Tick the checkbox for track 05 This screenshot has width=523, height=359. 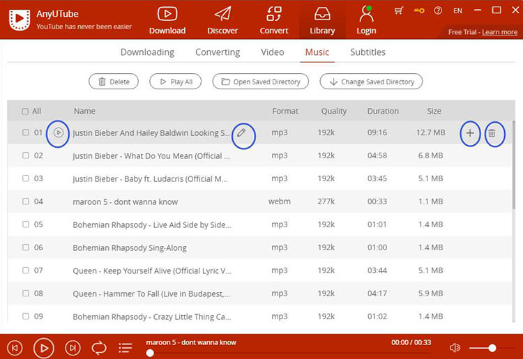[26, 224]
